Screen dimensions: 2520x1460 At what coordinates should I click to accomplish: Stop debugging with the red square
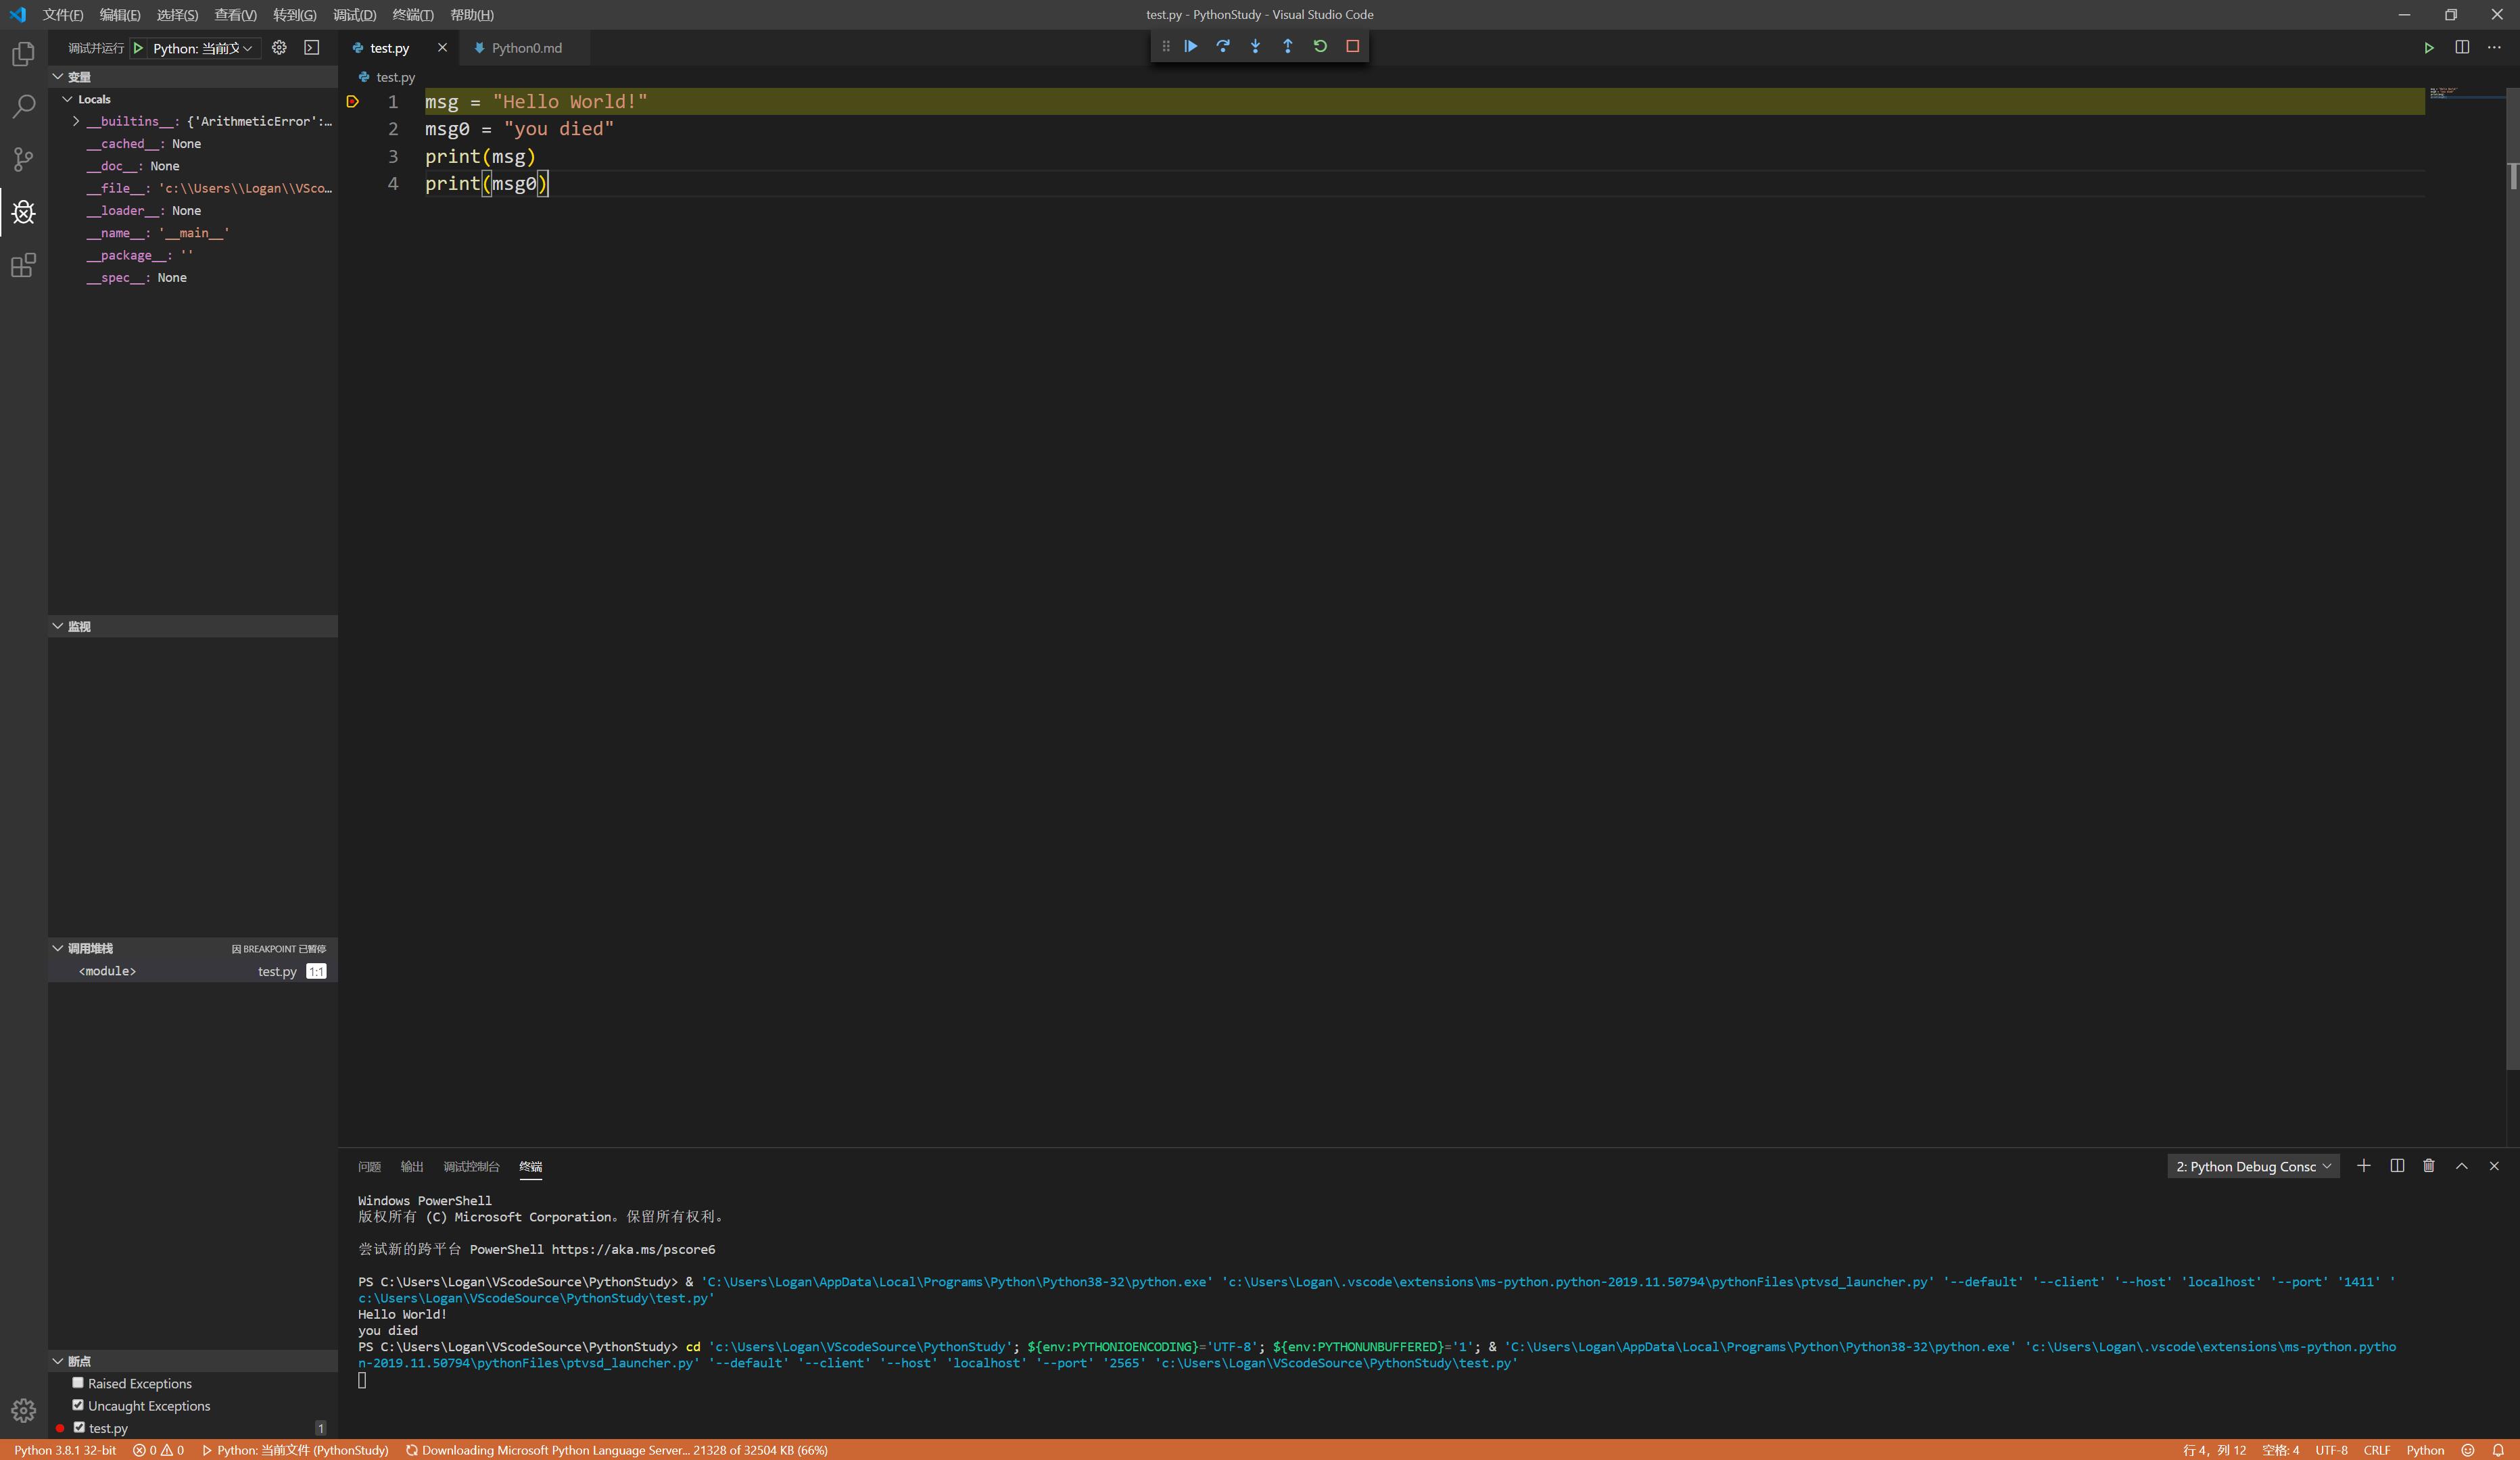pyautogui.click(x=1352, y=46)
